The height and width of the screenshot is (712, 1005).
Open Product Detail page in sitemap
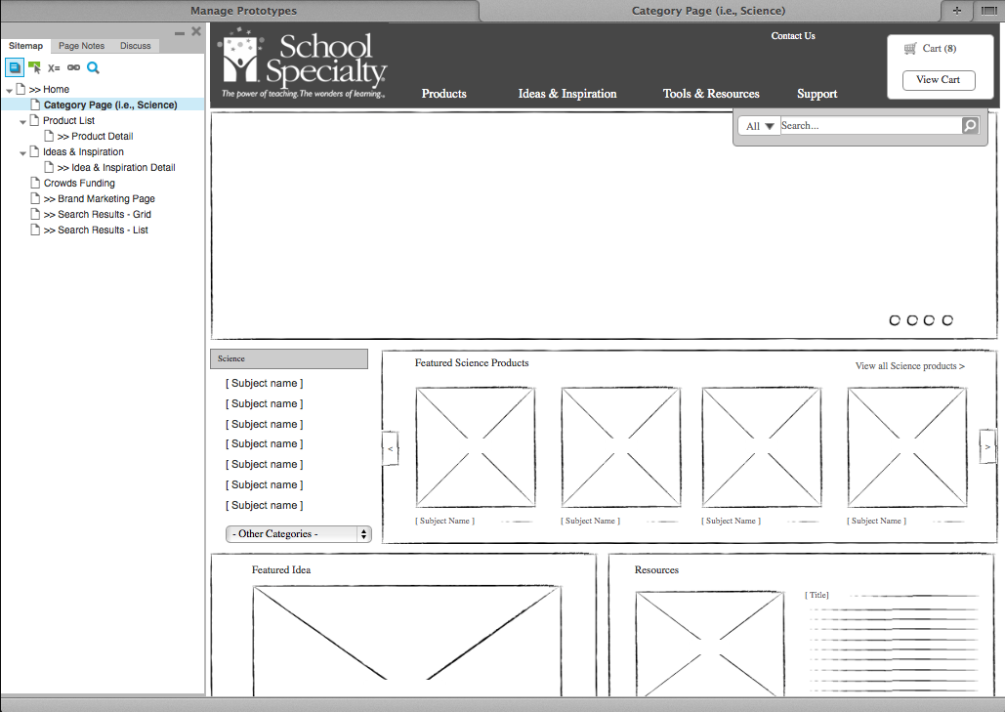[x=95, y=136]
